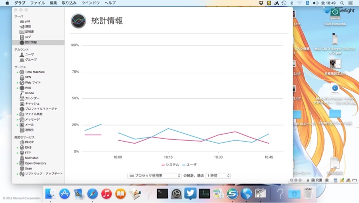The width and height of the screenshot is (359, 203).
Task: Open the Wiki service
Action: tap(25, 88)
